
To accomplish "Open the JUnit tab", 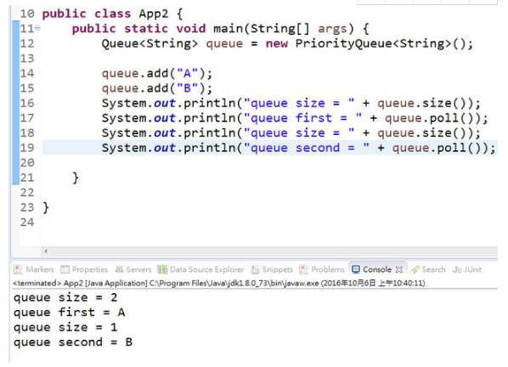I will coord(467,269).
